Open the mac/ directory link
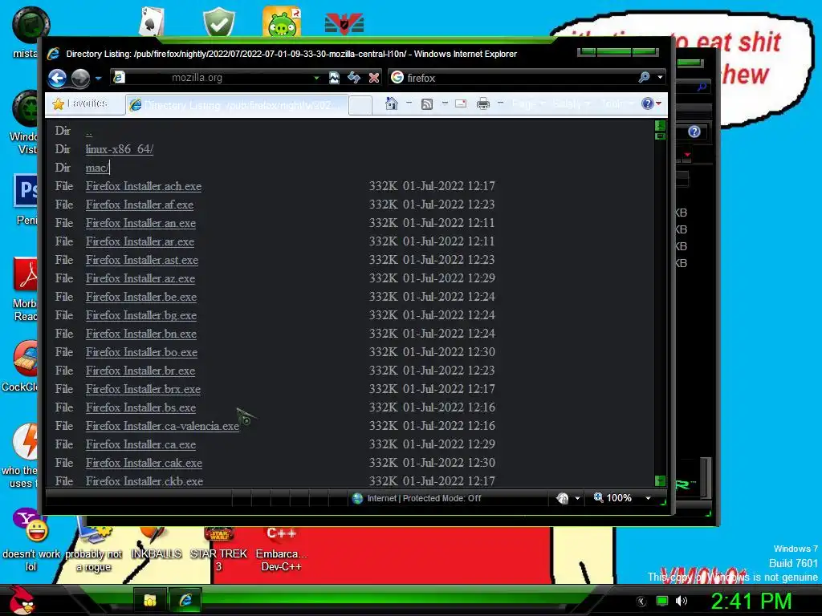The image size is (822, 616). (x=97, y=168)
